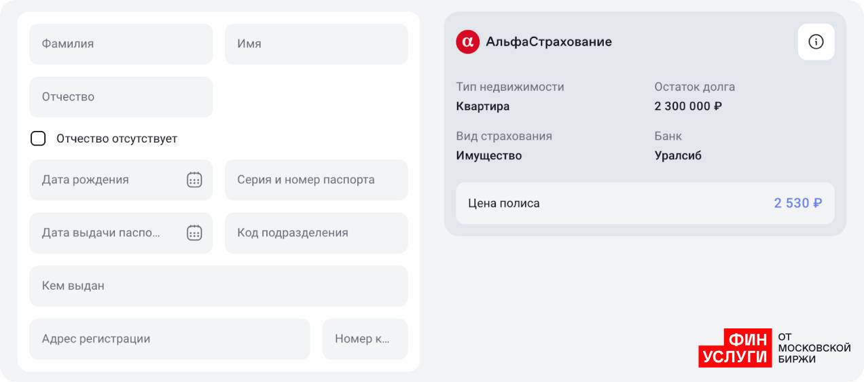This screenshot has width=864, height=382.
Task: Click the Финуслуги logo
Action: pyautogui.click(x=774, y=348)
